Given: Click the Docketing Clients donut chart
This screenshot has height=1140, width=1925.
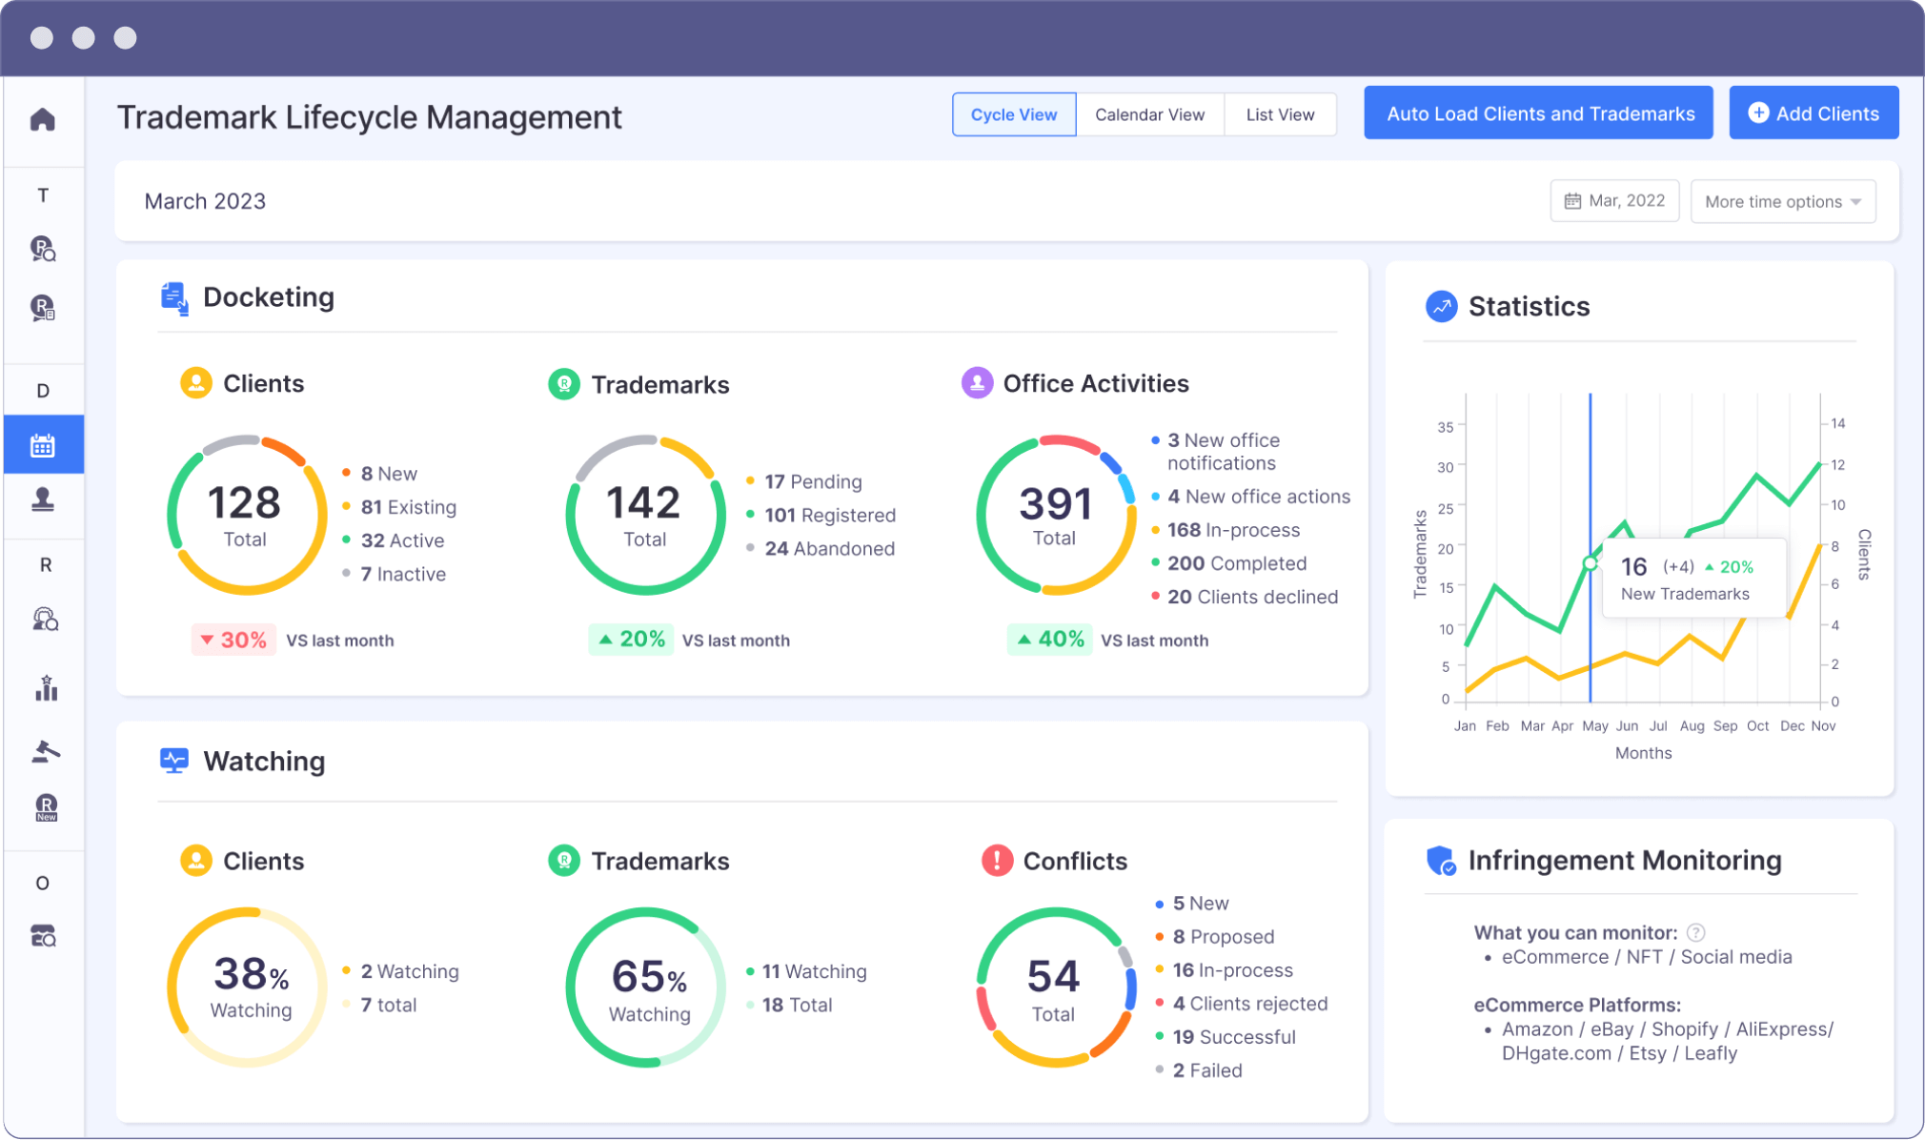Looking at the screenshot, I should point(246,516).
